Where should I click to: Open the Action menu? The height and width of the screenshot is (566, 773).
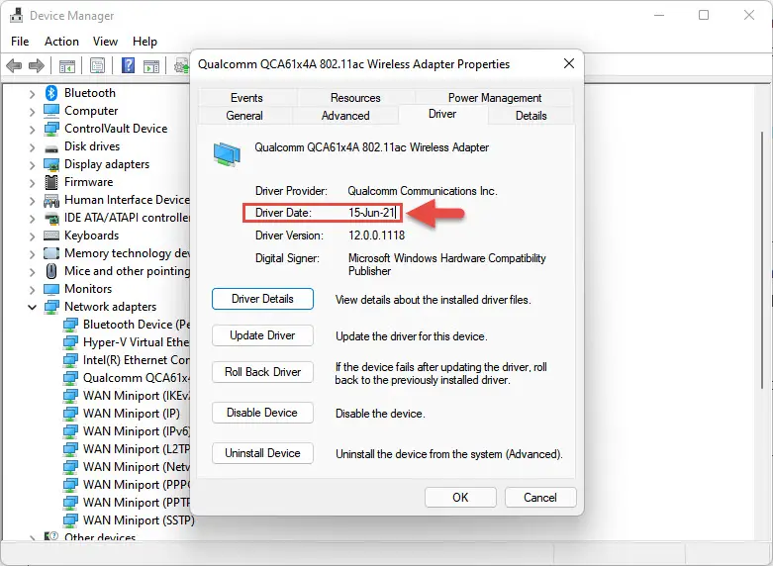coord(61,42)
